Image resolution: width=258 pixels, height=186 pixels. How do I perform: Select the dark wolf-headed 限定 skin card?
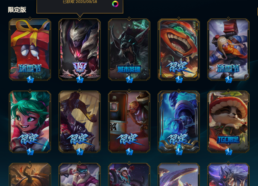[80, 122]
